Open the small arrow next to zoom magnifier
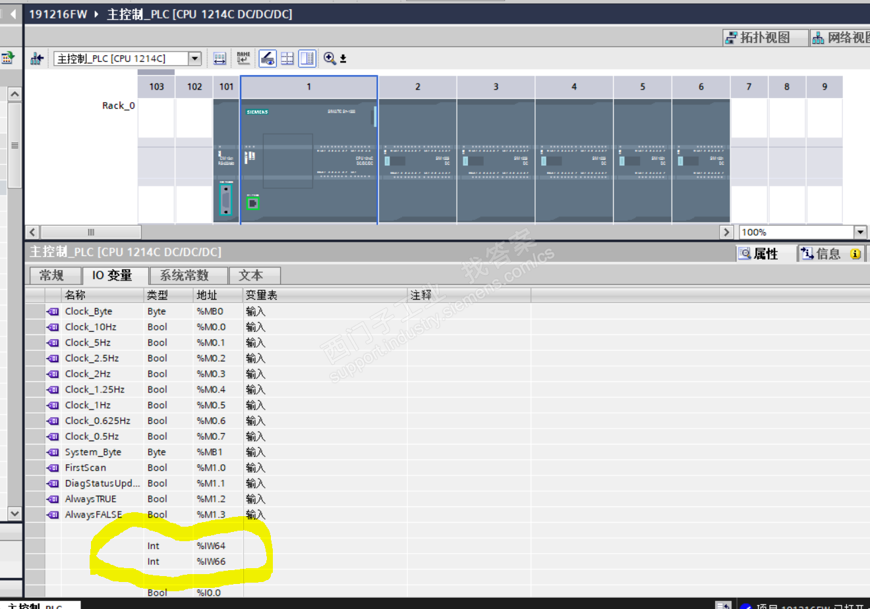This screenshot has height=609, width=870. (x=343, y=59)
